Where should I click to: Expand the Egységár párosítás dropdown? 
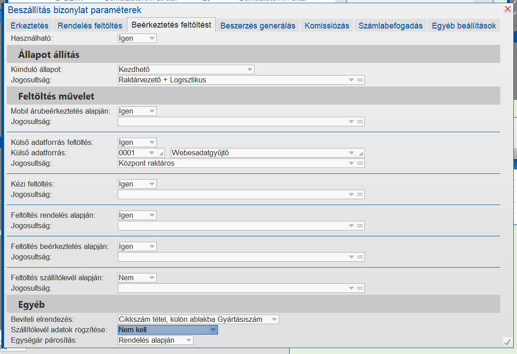pos(188,340)
